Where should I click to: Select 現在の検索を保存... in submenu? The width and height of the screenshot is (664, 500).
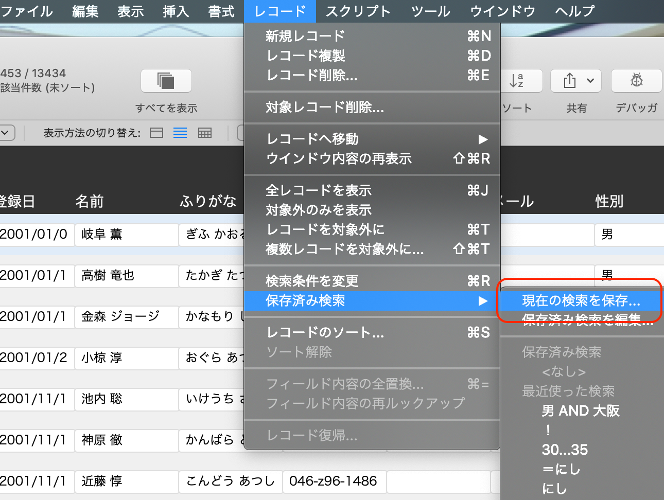[582, 300]
